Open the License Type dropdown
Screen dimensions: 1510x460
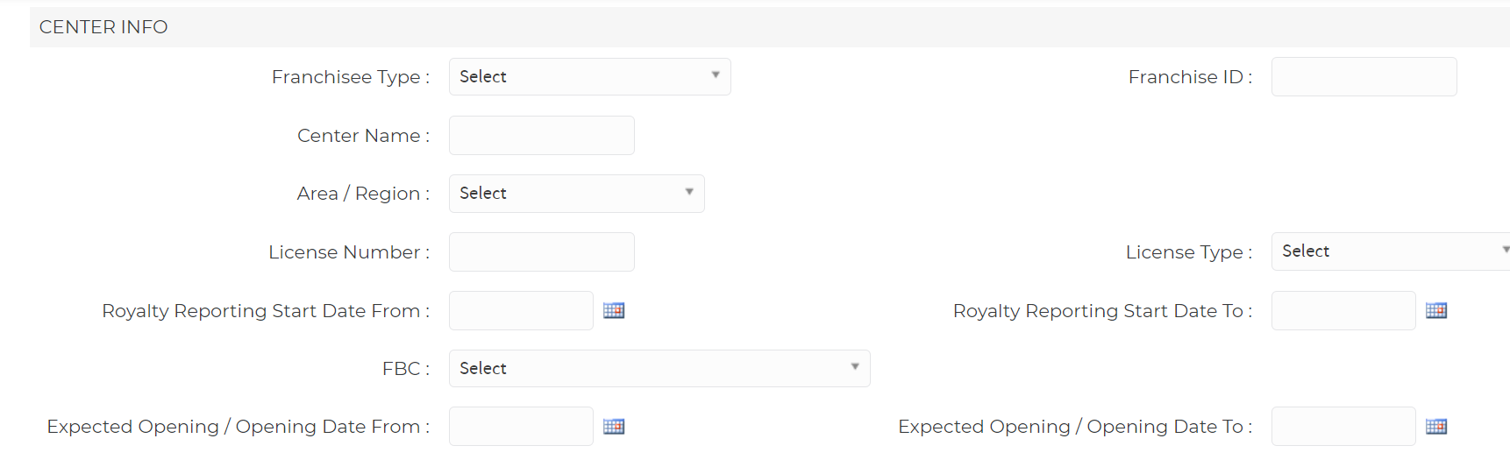[x=1391, y=251]
